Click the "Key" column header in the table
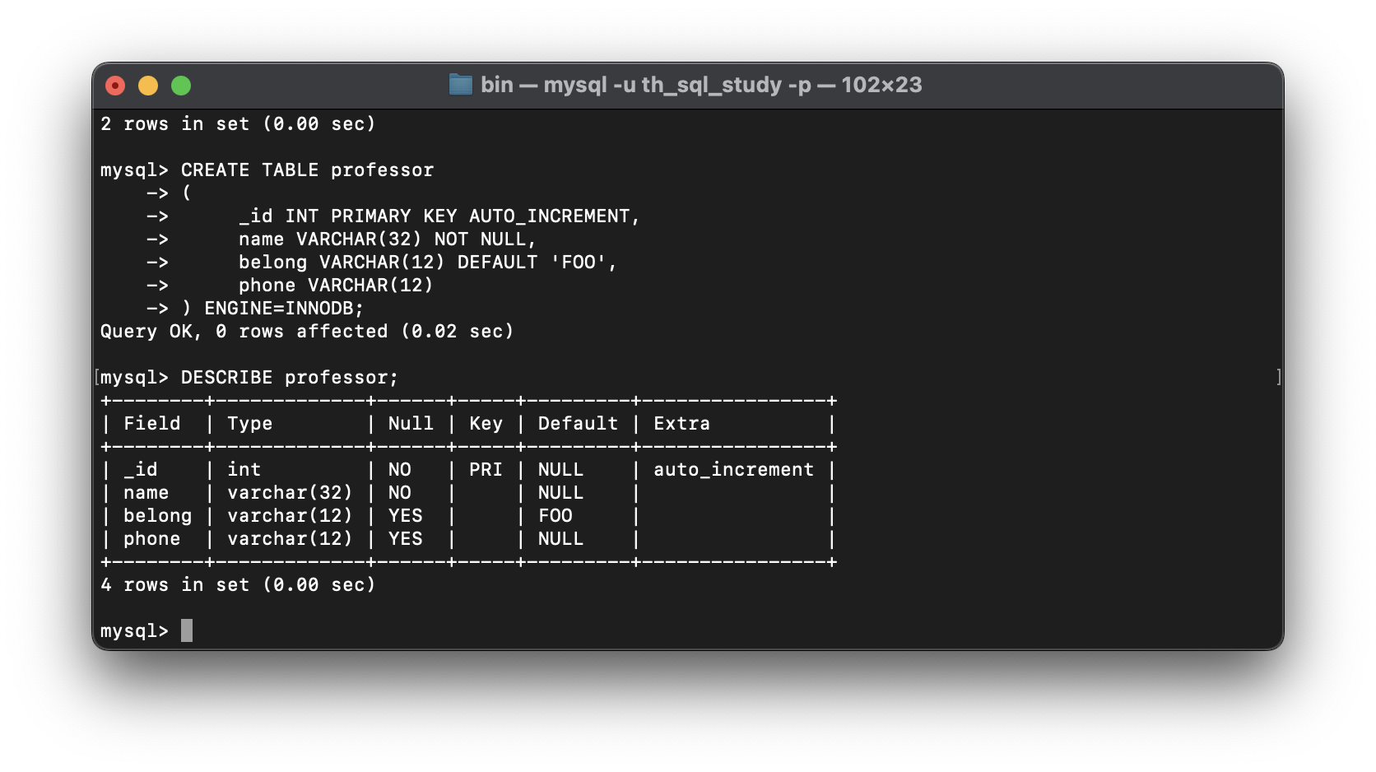 [486, 424]
